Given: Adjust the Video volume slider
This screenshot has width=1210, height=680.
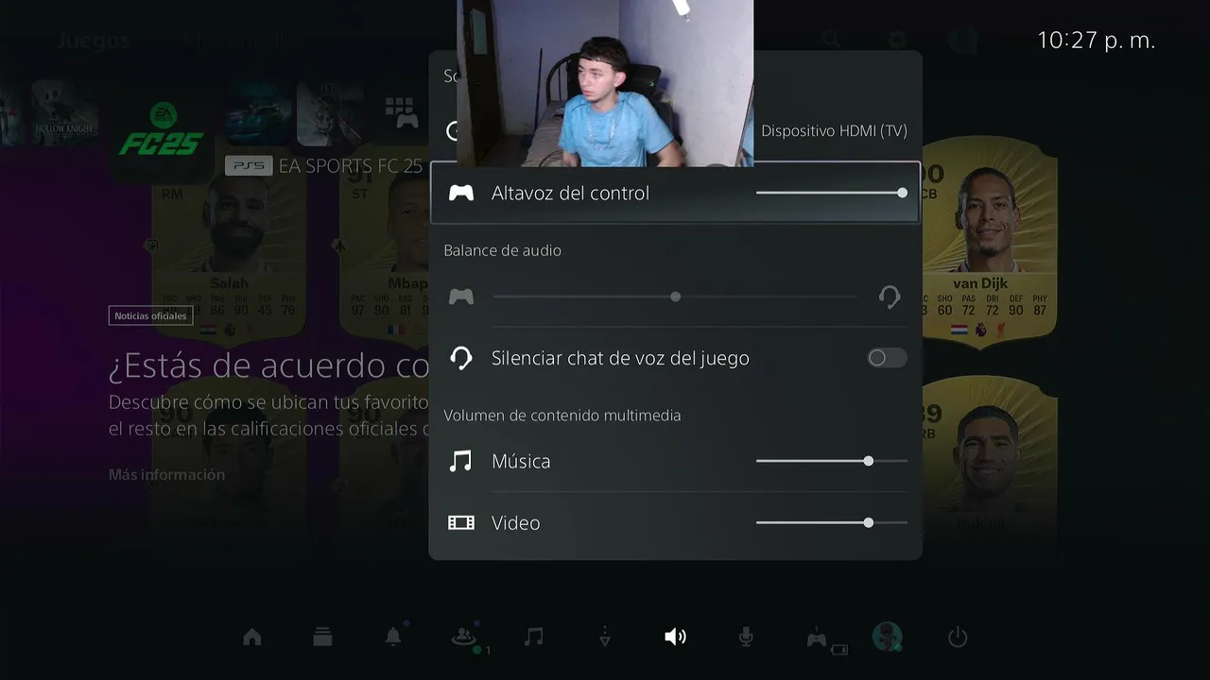Looking at the screenshot, I should pyautogui.click(x=832, y=522).
